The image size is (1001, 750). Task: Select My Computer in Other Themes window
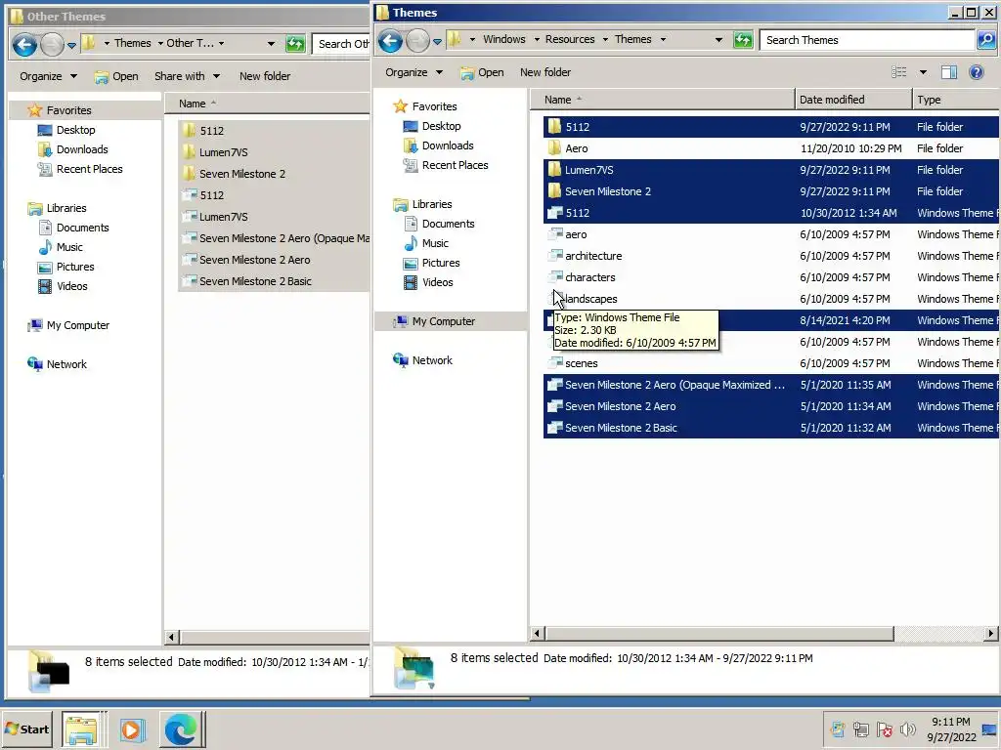(x=69, y=325)
